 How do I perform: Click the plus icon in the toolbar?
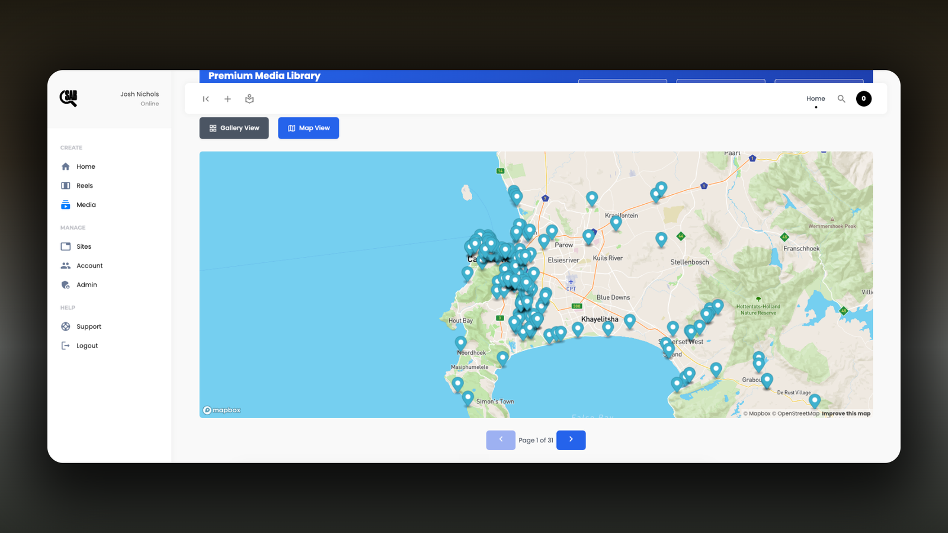(x=228, y=99)
